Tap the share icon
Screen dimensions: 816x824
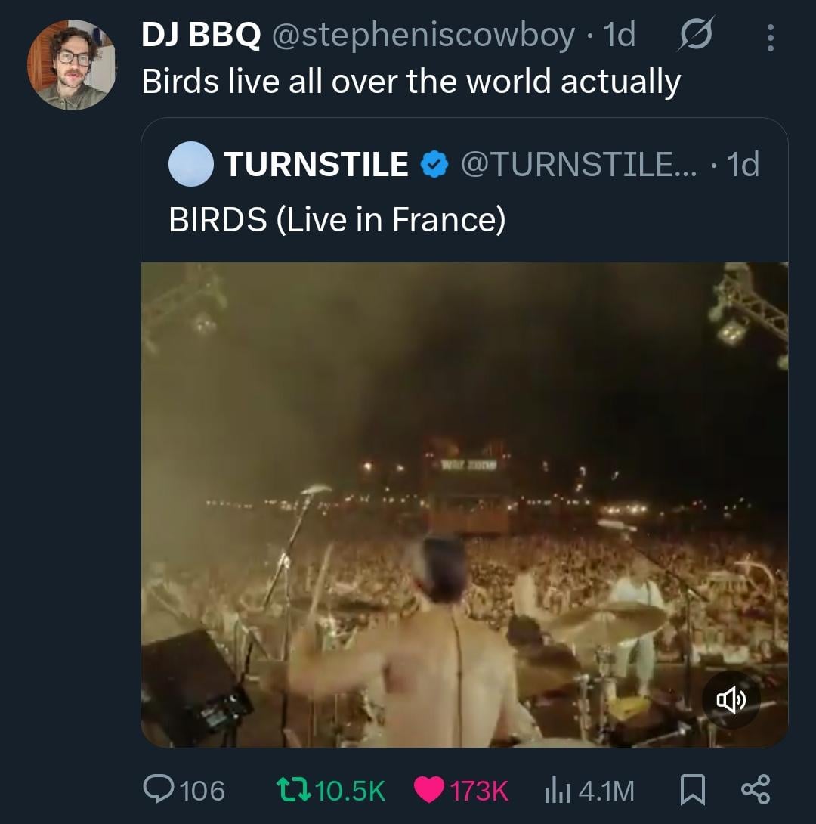pyautogui.click(x=756, y=789)
